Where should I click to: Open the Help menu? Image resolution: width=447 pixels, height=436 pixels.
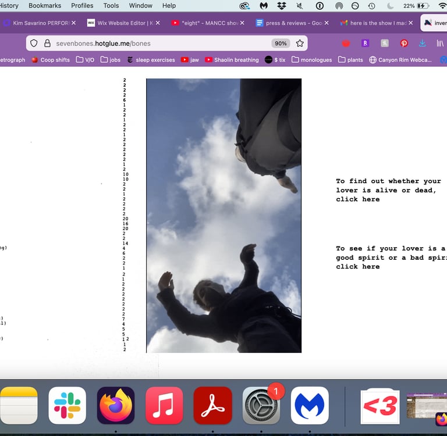click(169, 5)
